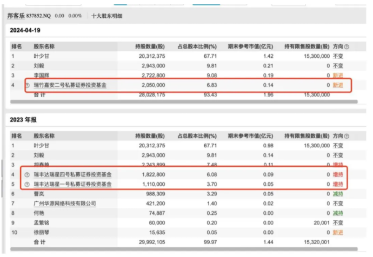Select shareholder 曹岚 row

[x=188, y=194]
